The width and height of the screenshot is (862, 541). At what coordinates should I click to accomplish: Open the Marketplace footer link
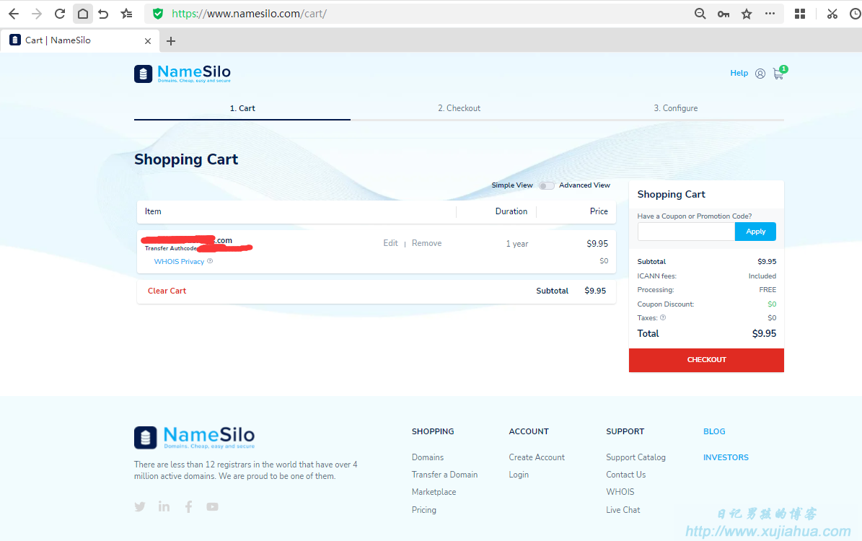(x=434, y=492)
